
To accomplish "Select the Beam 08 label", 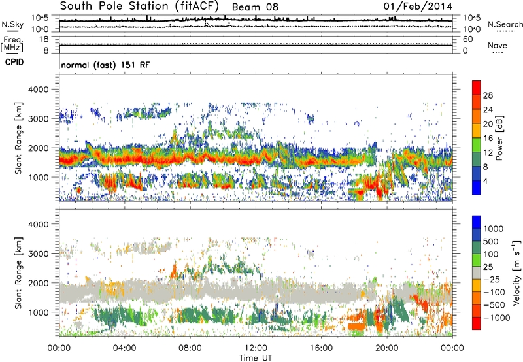I will pyautogui.click(x=255, y=7).
